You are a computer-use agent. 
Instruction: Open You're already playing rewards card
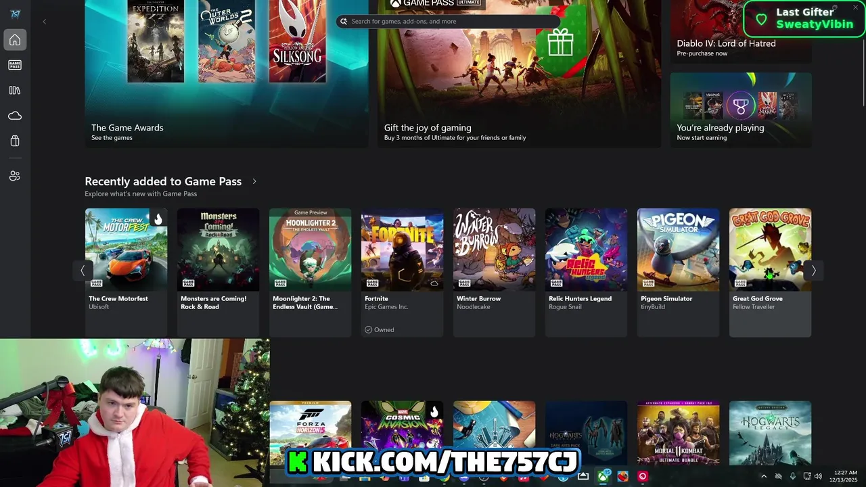741,110
